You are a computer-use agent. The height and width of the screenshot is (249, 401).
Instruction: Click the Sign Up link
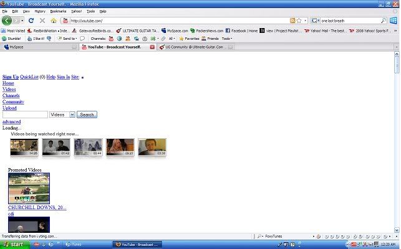(11, 77)
